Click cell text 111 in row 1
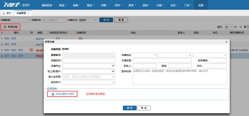The image size is (249, 116). tap(58, 38)
